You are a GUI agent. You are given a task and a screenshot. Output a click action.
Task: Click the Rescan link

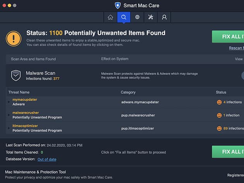pyautogui.click(x=236, y=48)
